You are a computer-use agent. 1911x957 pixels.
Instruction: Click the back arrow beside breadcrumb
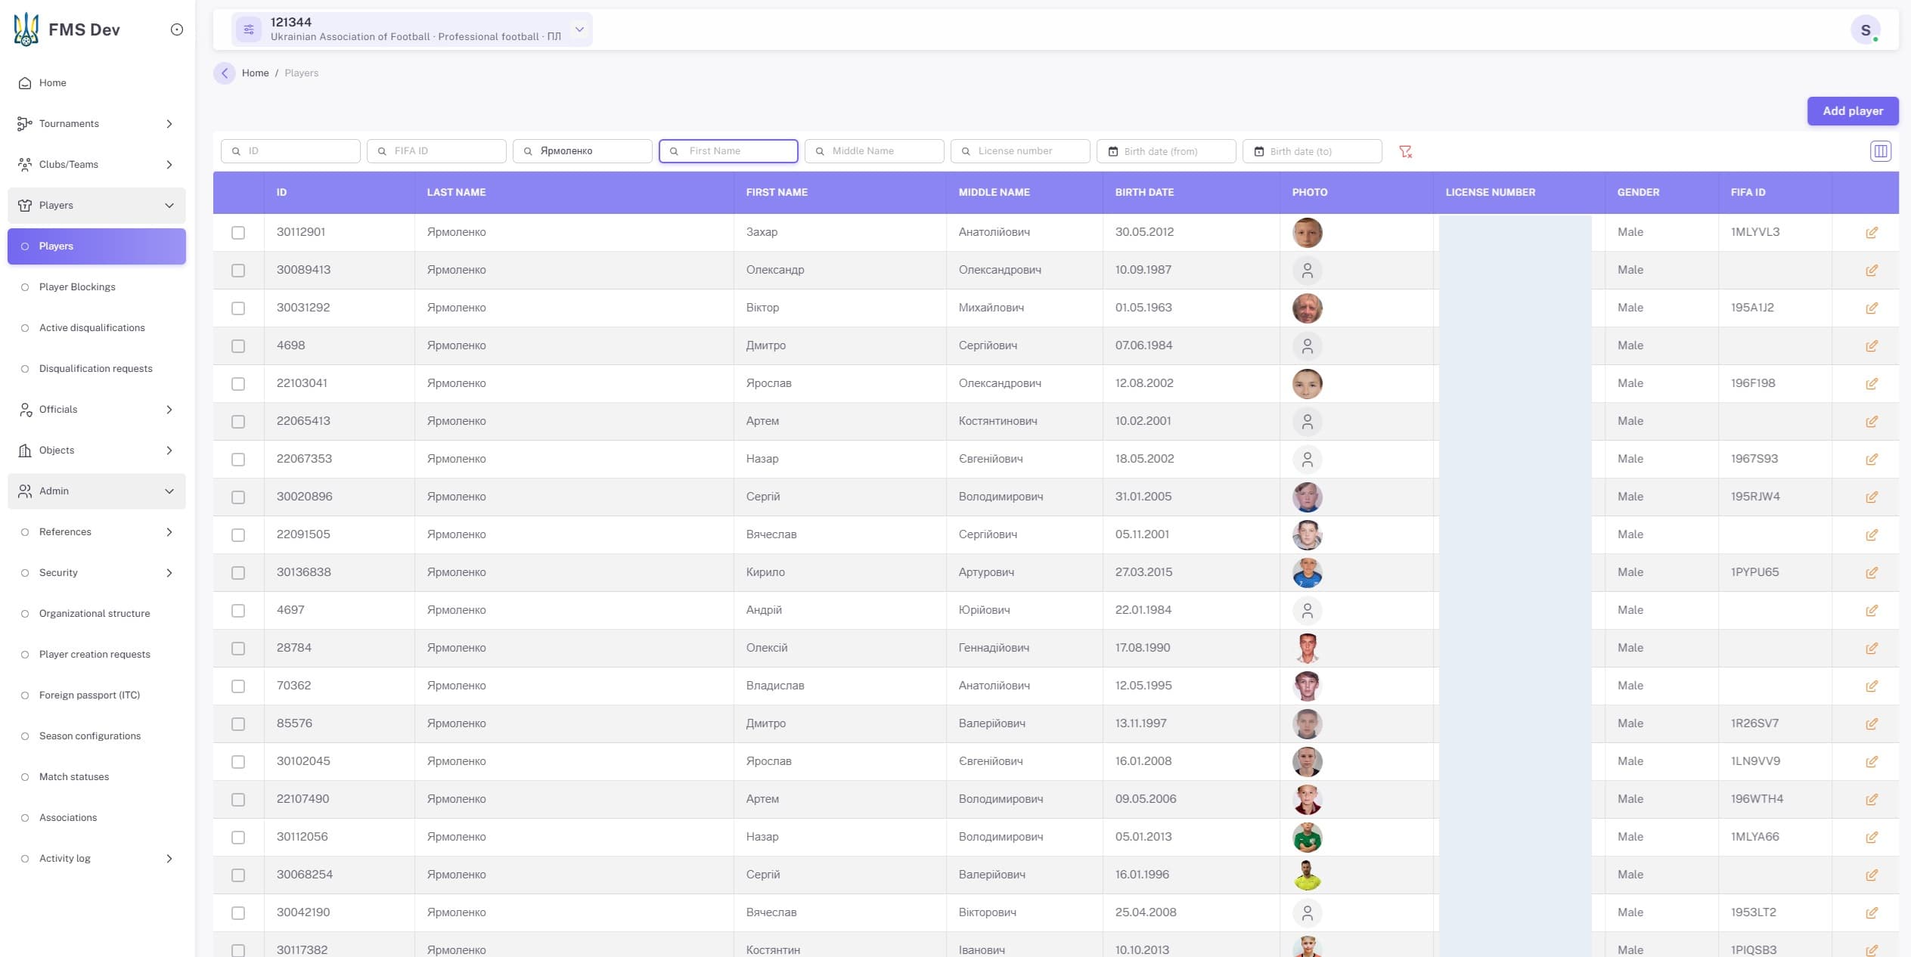pyautogui.click(x=225, y=73)
